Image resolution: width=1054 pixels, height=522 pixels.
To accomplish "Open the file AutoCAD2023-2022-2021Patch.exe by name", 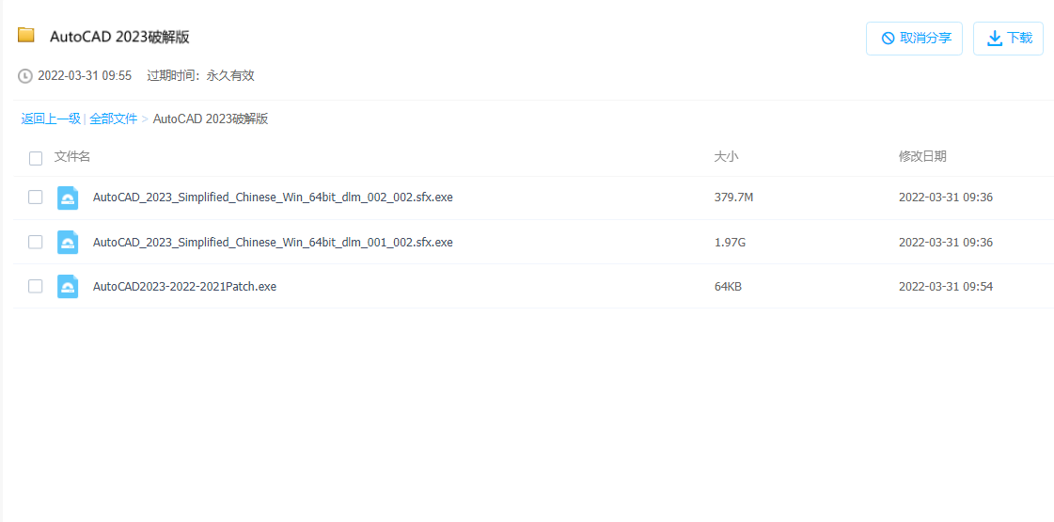I will 184,286.
